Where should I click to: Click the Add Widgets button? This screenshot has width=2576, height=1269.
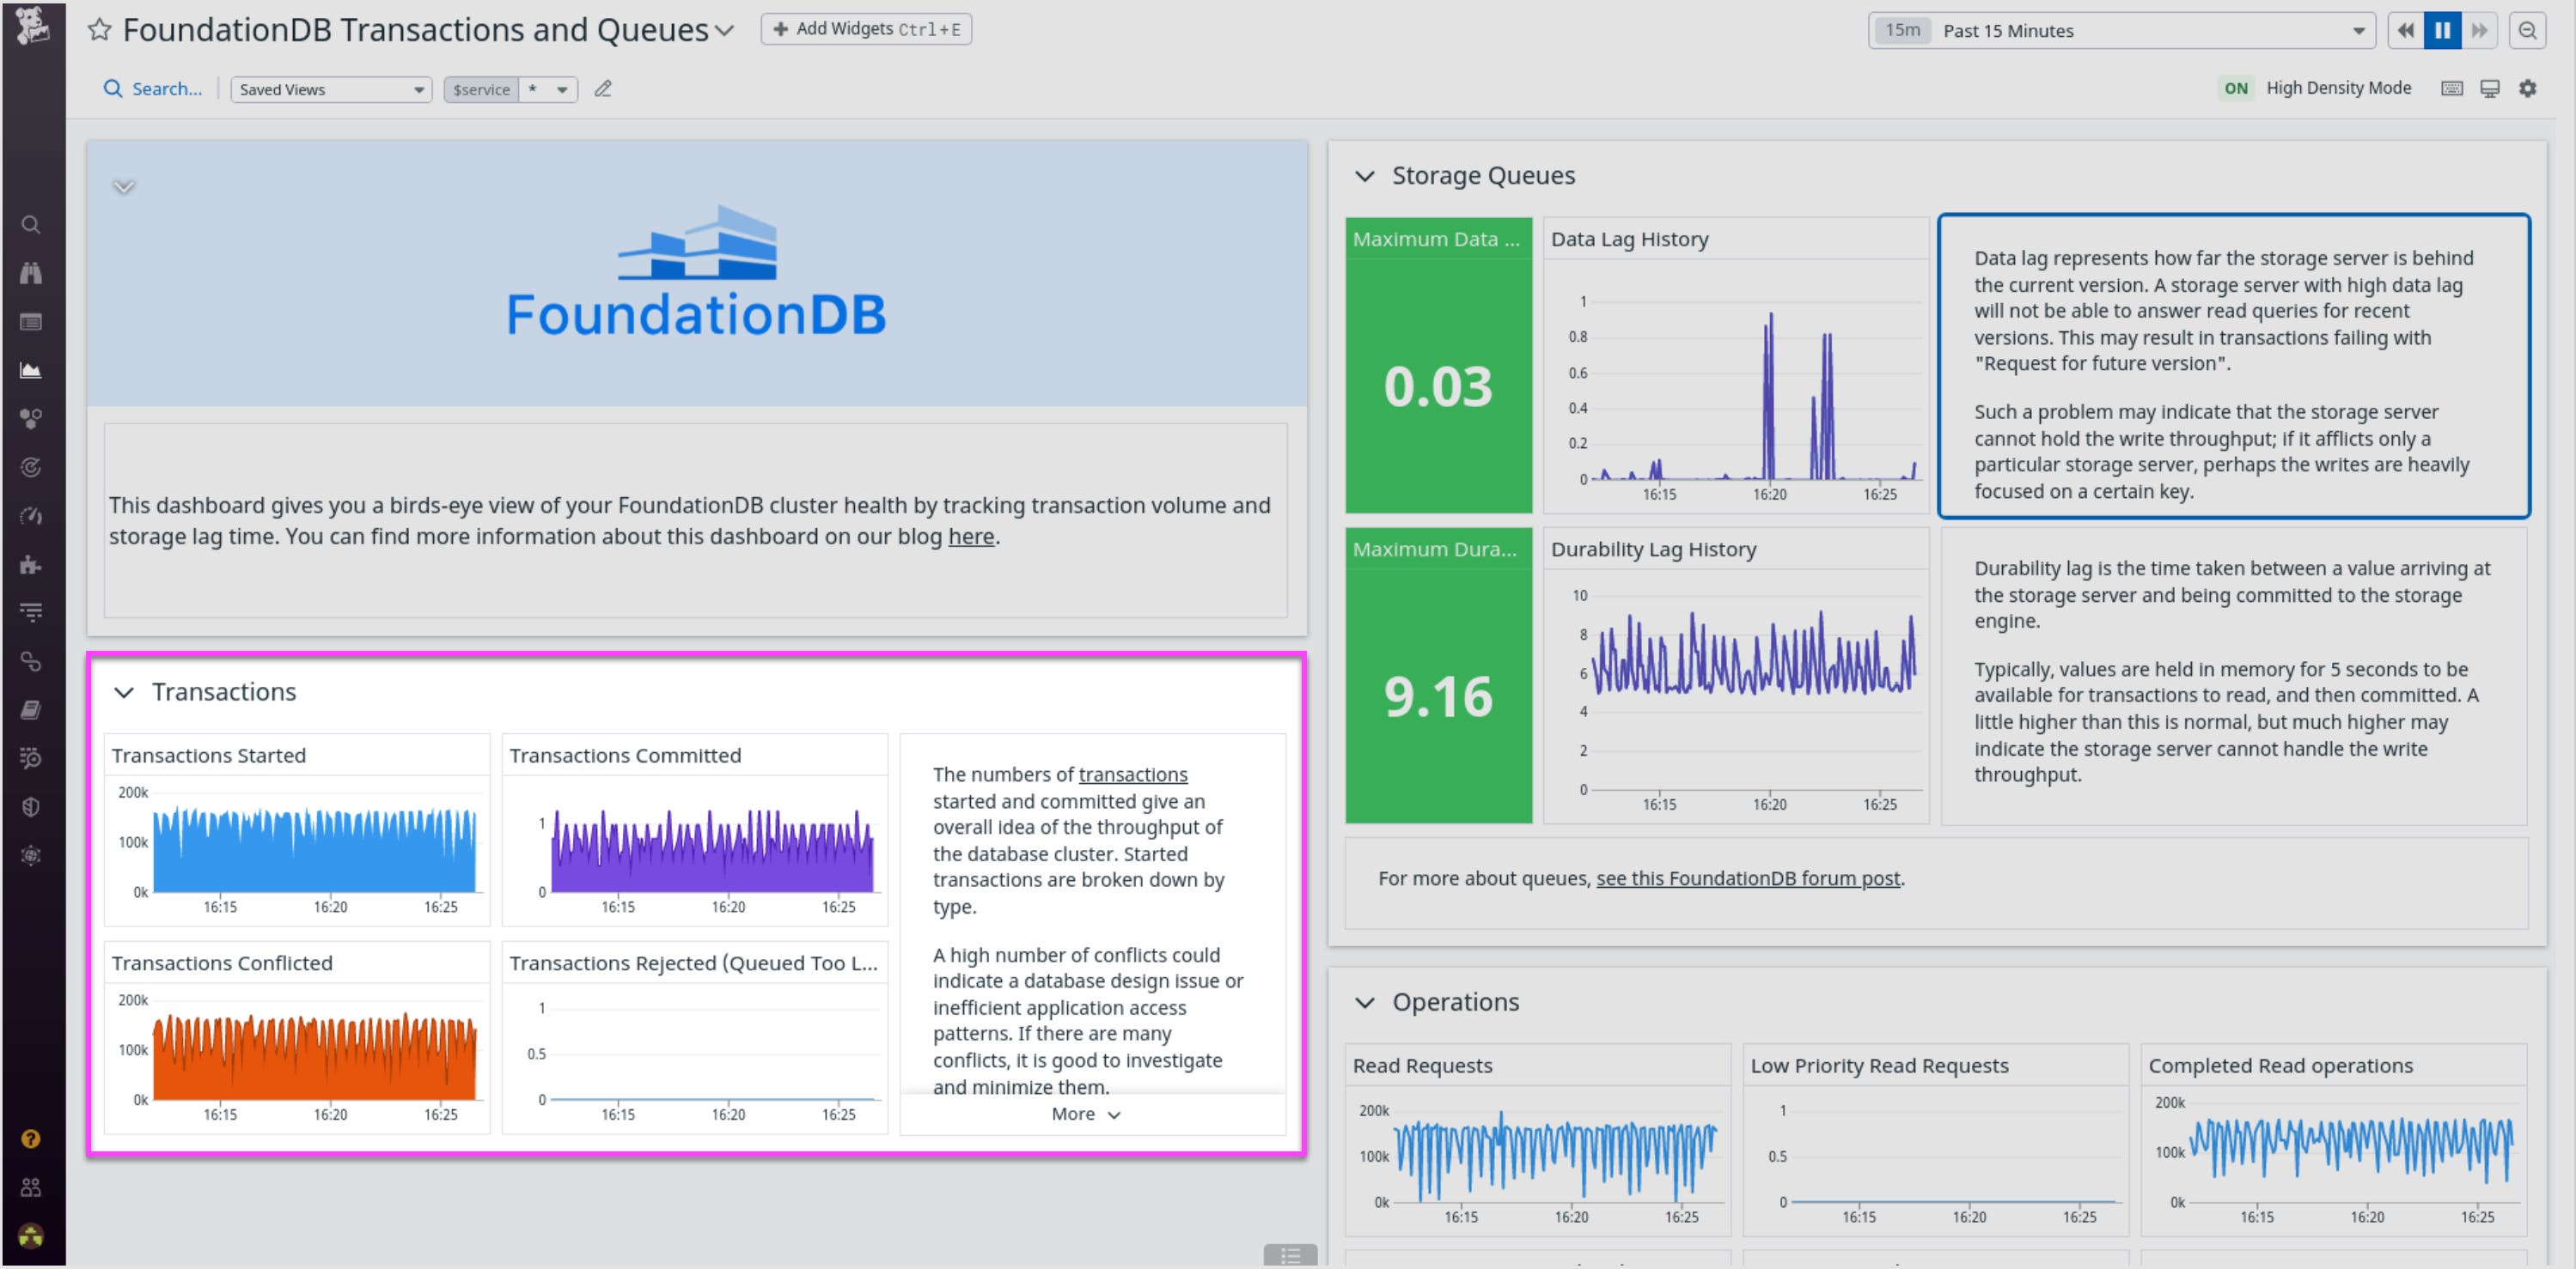pyautogui.click(x=866, y=28)
